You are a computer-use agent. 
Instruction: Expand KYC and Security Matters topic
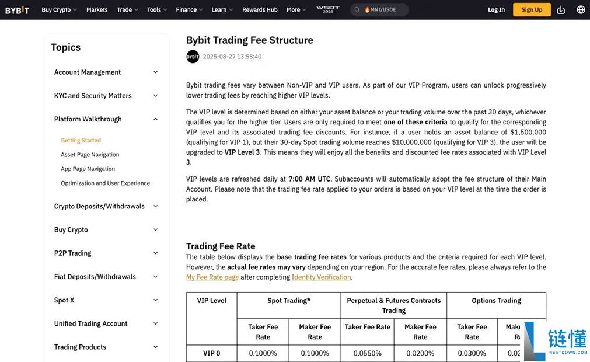pos(106,96)
